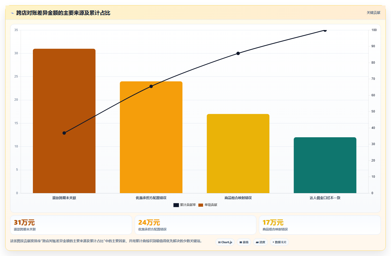The image size is (391, 256).
Task: Click the cumulative line point at 100 percent
Action: point(325,30)
